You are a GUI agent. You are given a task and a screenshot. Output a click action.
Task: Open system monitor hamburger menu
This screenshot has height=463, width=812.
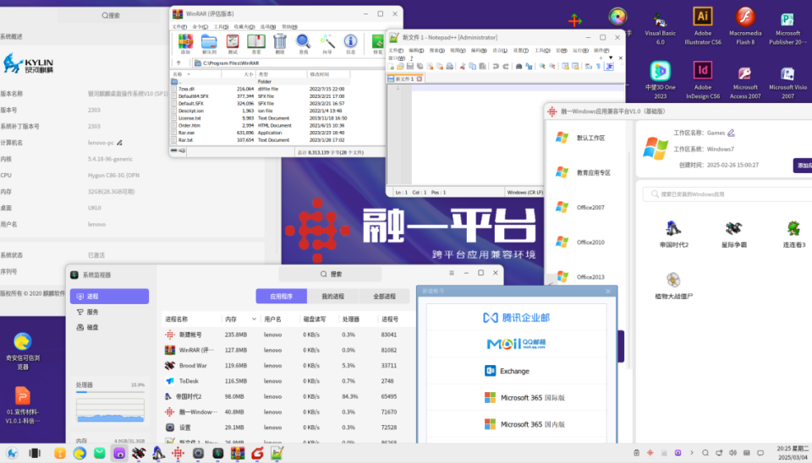click(x=452, y=273)
